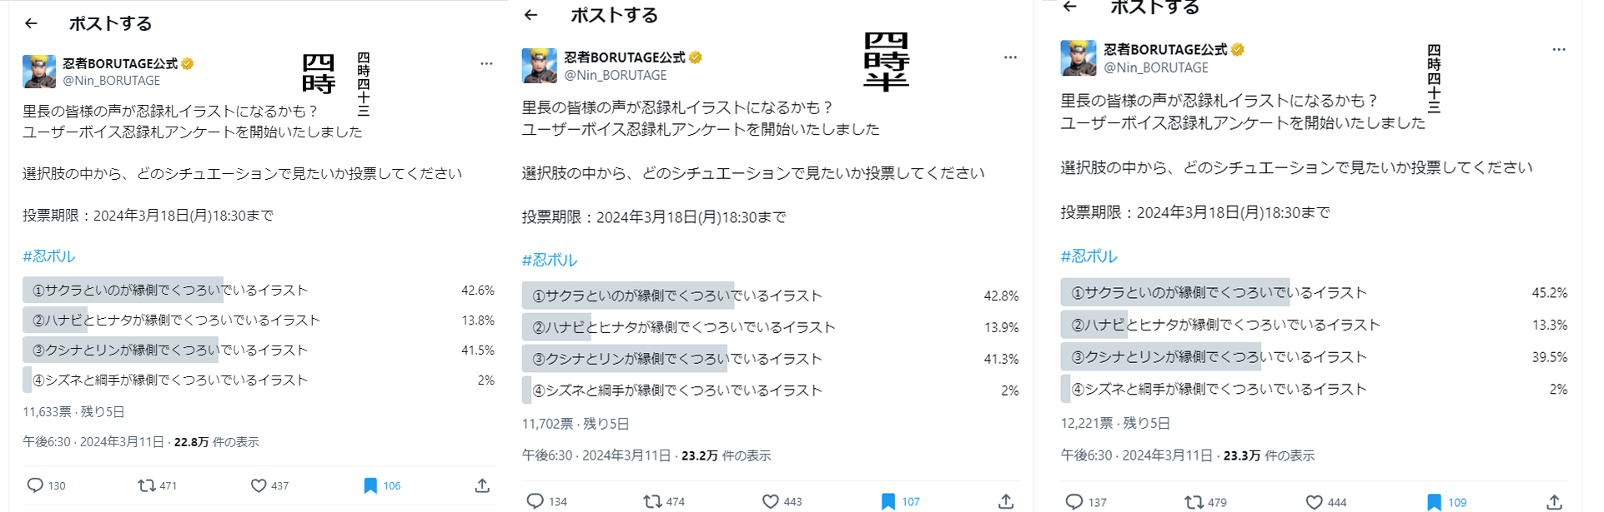Go back using arrow above the 11,633-vote post
This screenshot has width=1604, height=512.
coord(32,23)
